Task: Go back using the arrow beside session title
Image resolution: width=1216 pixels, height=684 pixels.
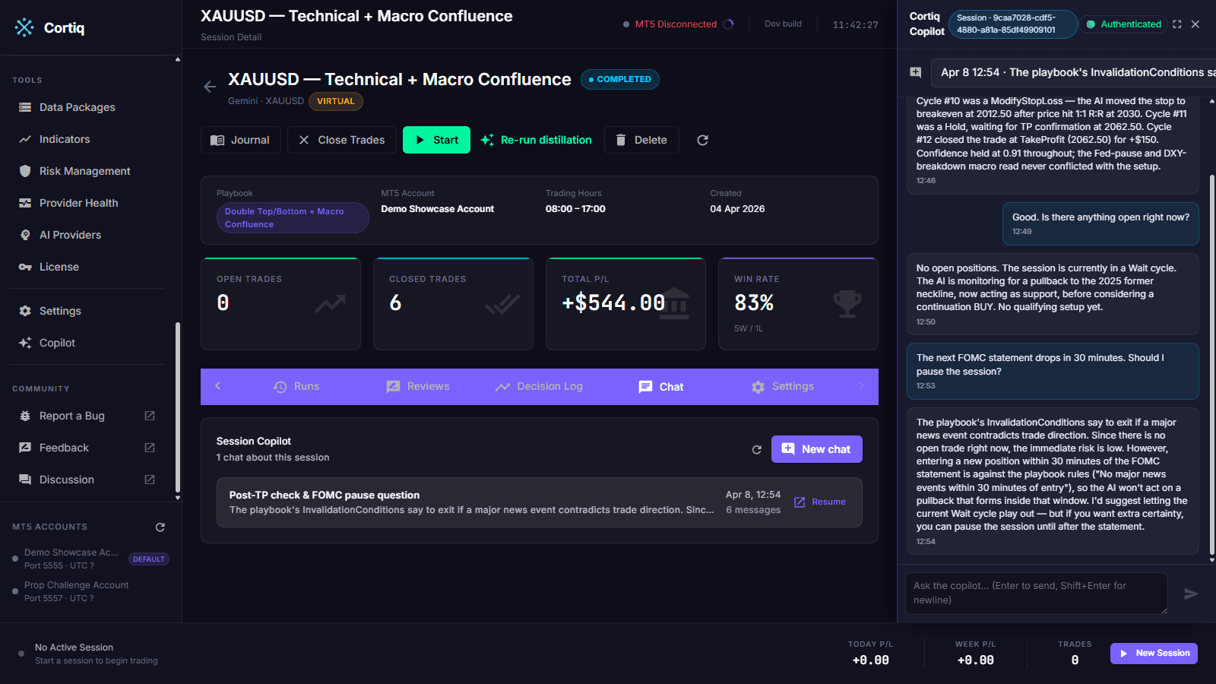Action: tap(210, 87)
